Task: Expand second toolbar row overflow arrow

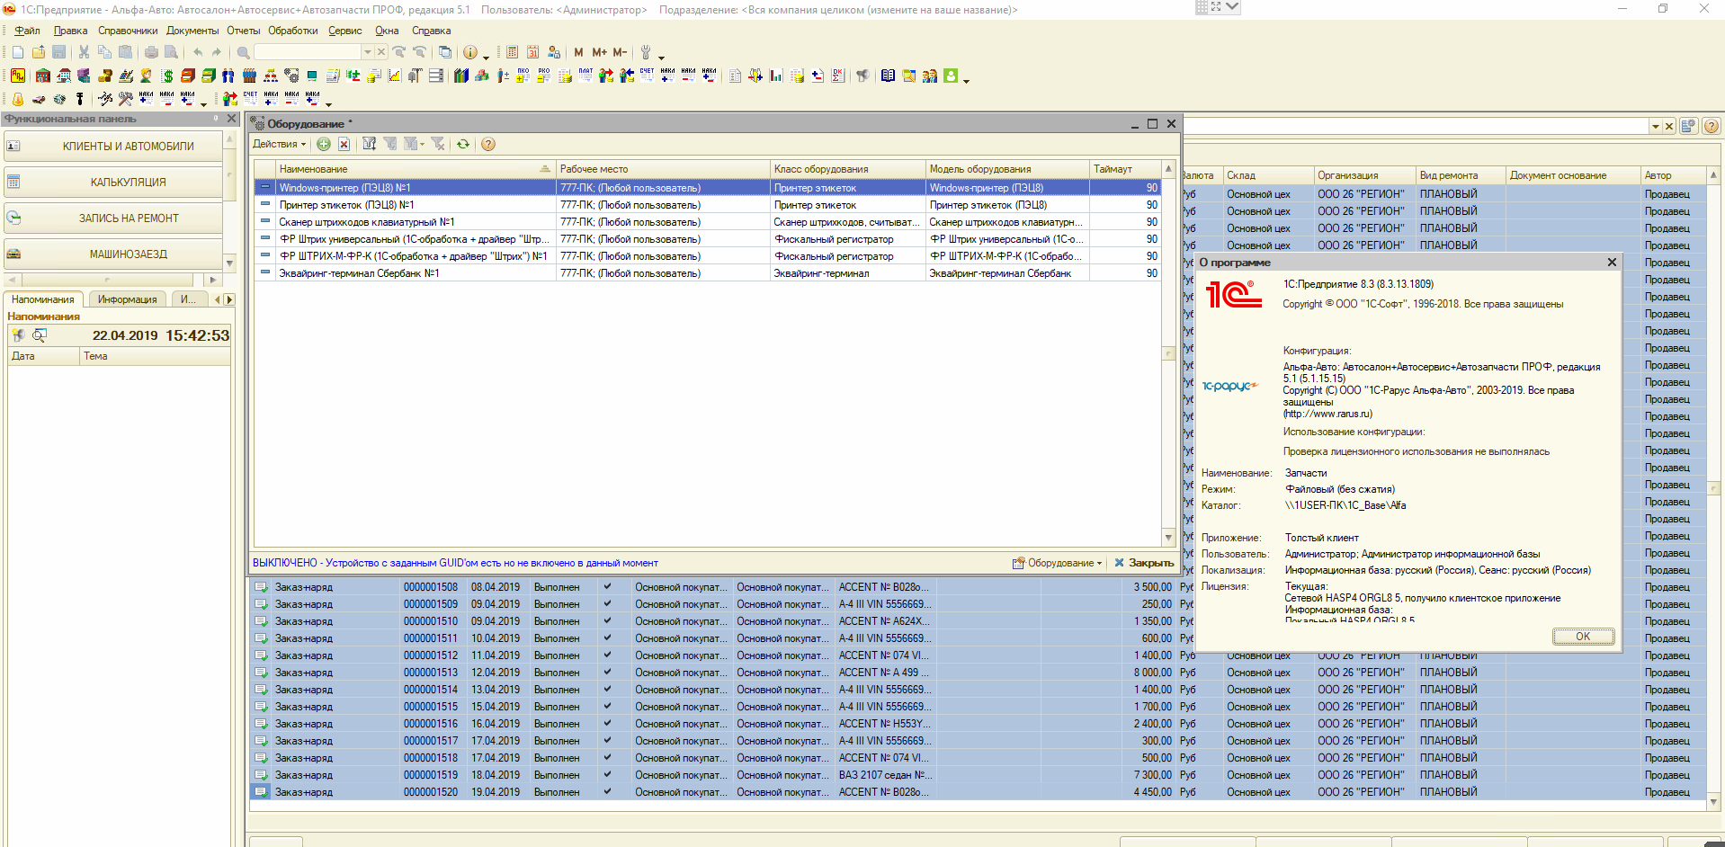Action: pos(966,80)
